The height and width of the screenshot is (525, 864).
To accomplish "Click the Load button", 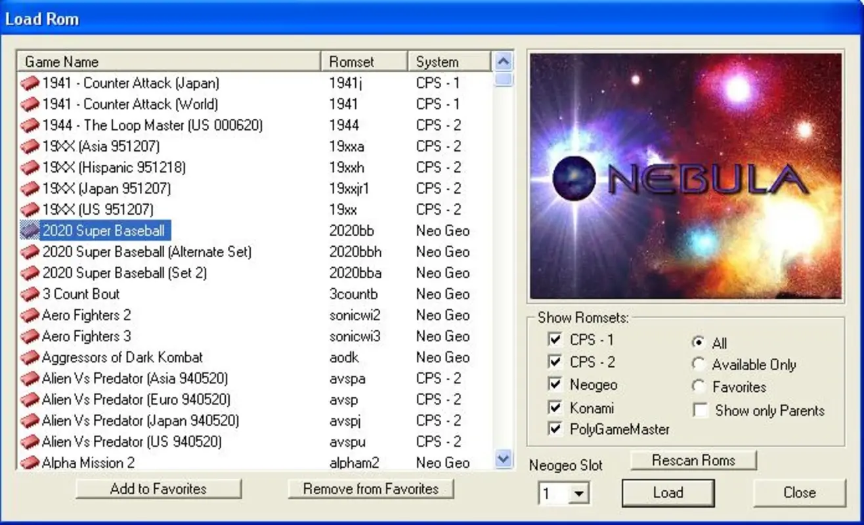I will [x=668, y=493].
